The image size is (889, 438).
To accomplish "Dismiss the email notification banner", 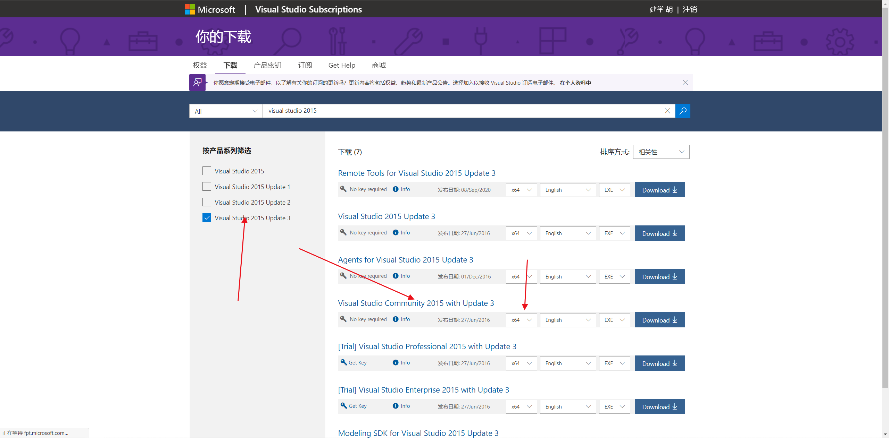I will pos(685,83).
